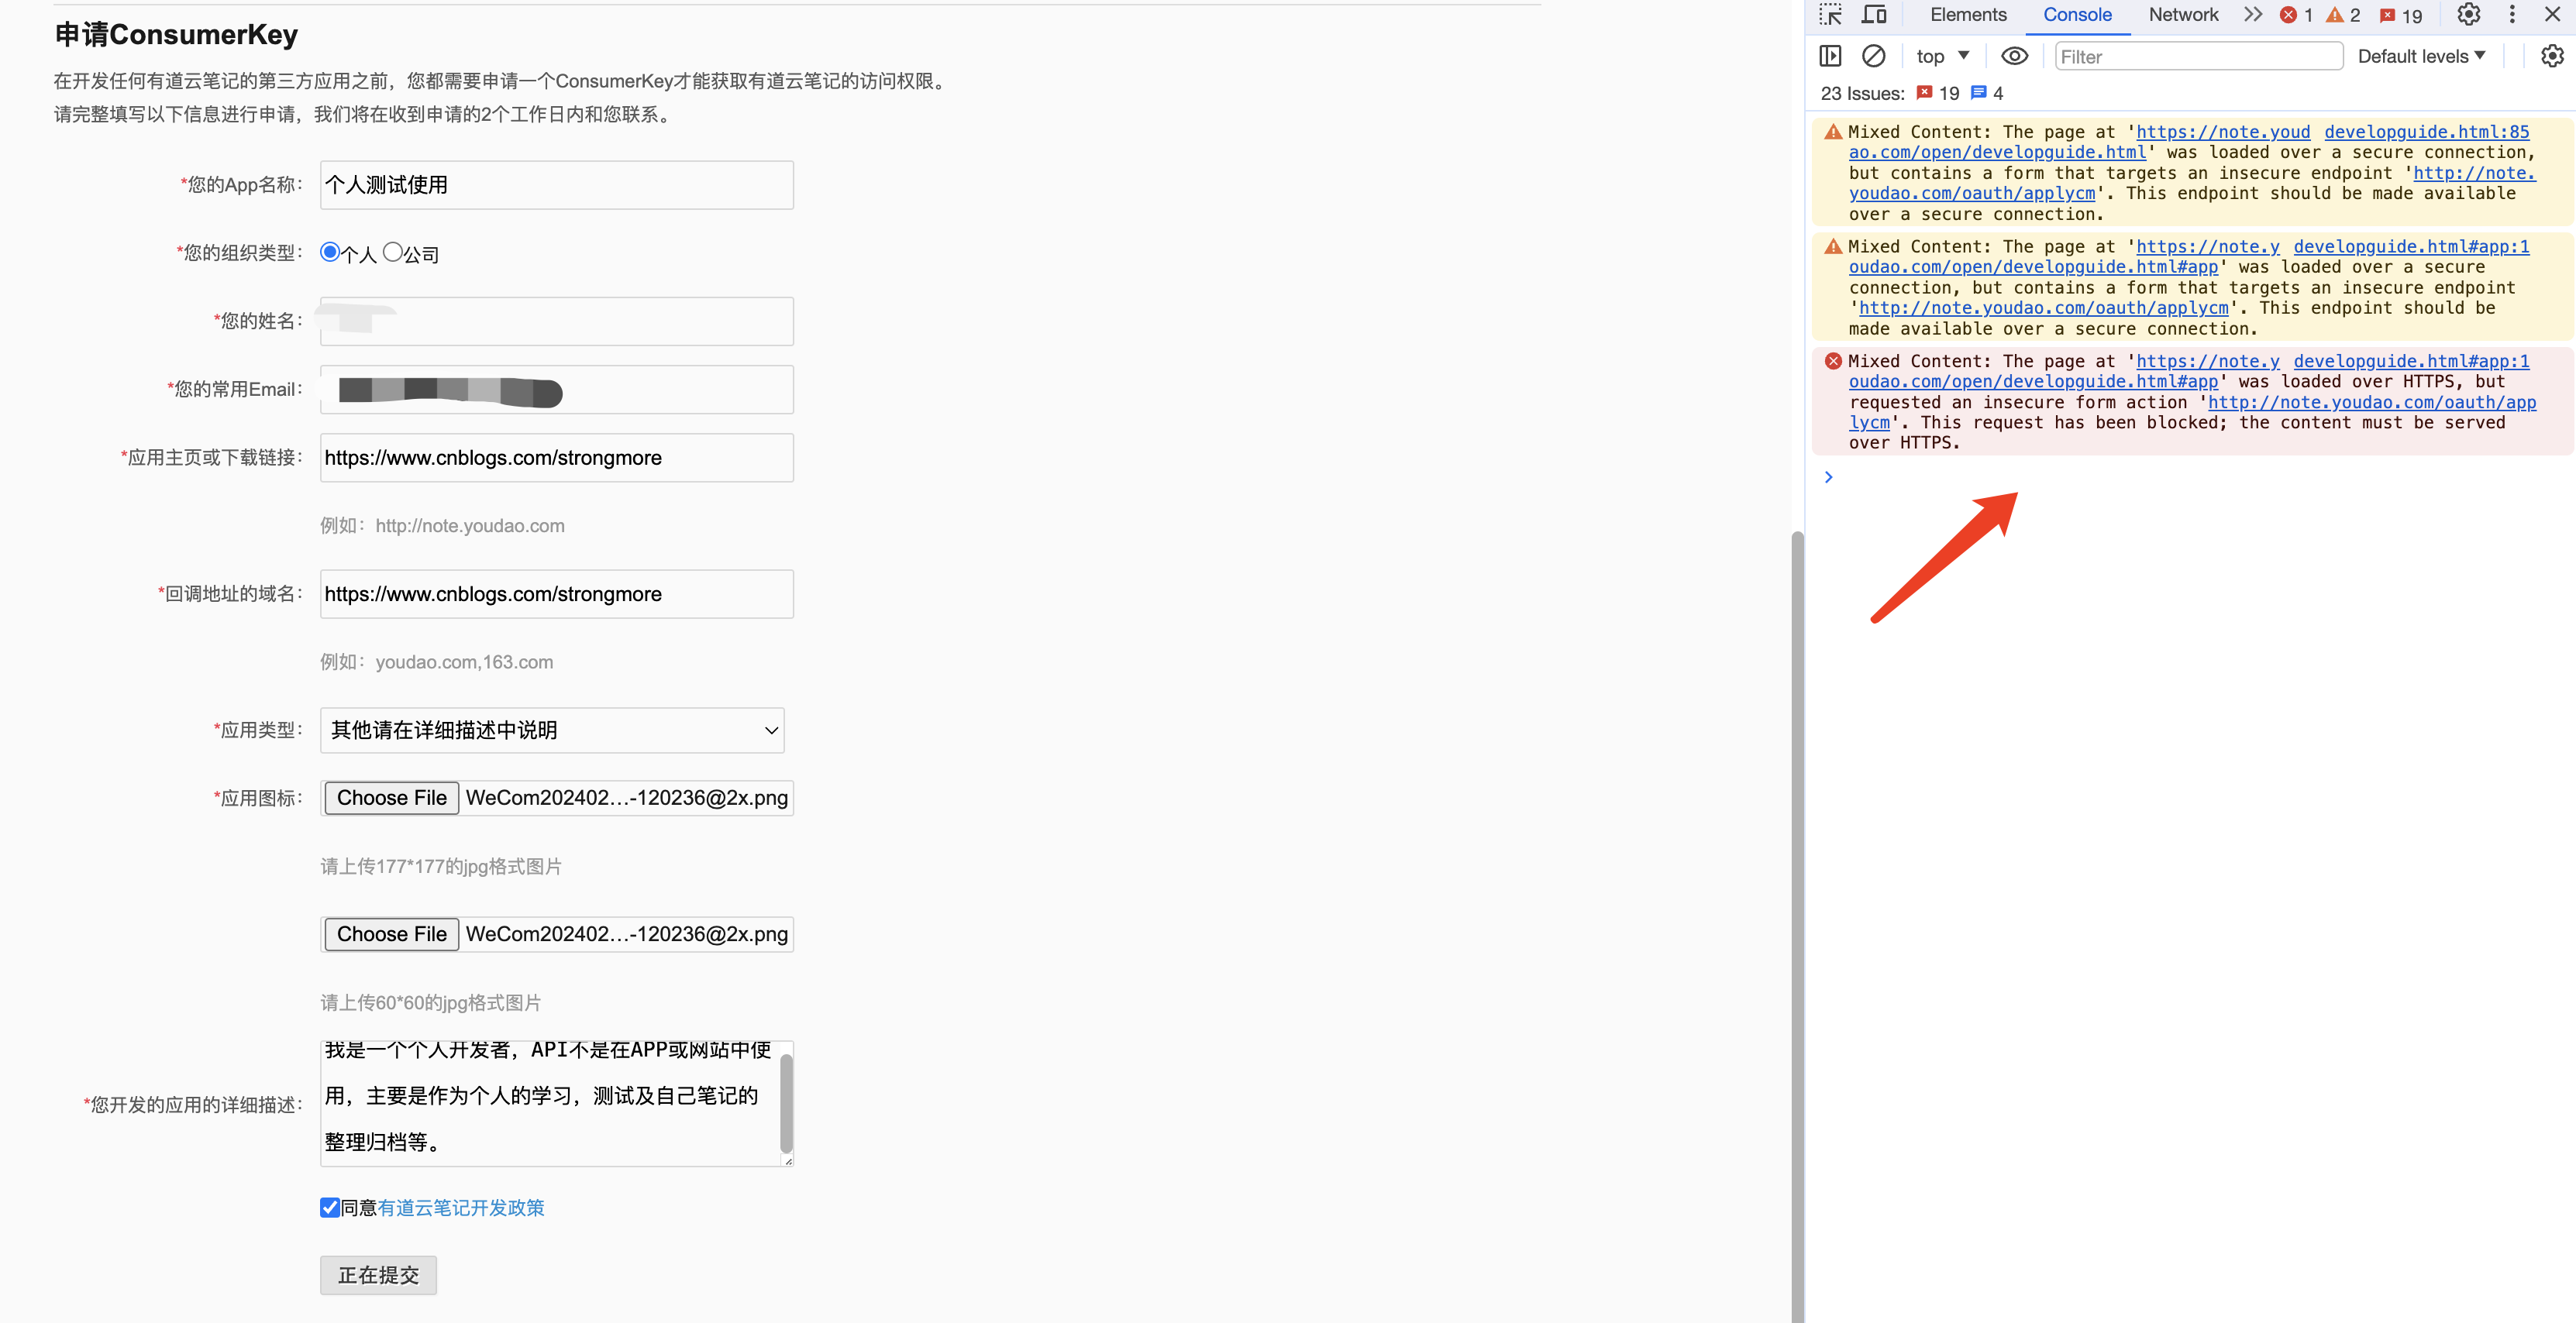Image resolution: width=2576 pixels, height=1323 pixels.
Task: Select the 公司 radio button
Action: point(392,252)
